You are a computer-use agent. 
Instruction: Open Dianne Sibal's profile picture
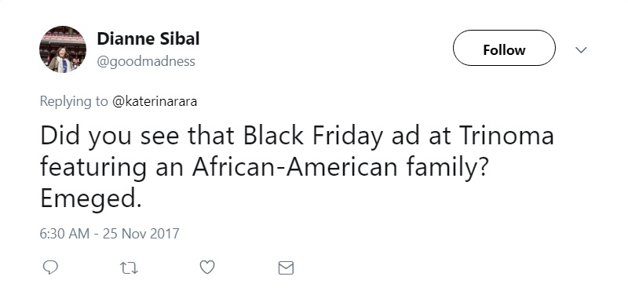[63, 49]
